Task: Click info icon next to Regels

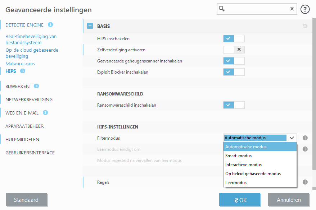Action: (x=305, y=182)
